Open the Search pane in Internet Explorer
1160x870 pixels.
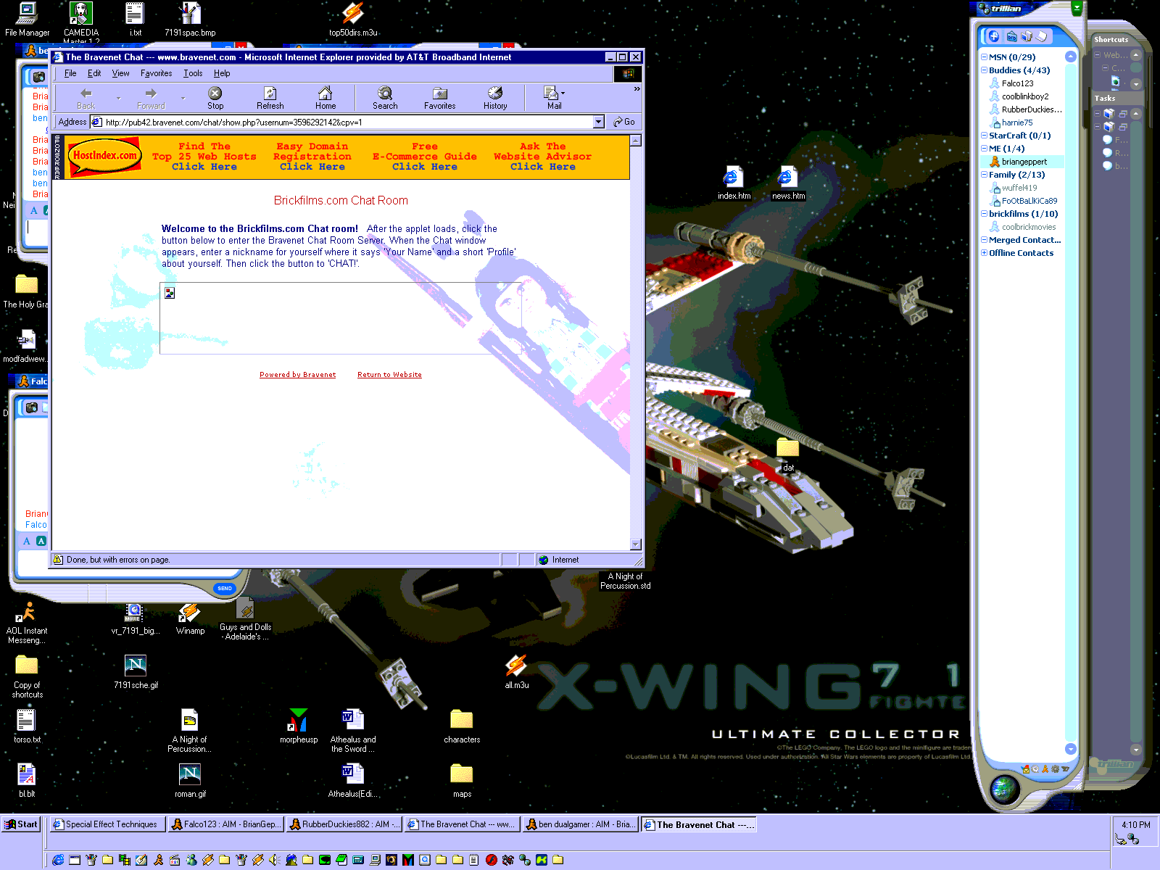(385, 98)
